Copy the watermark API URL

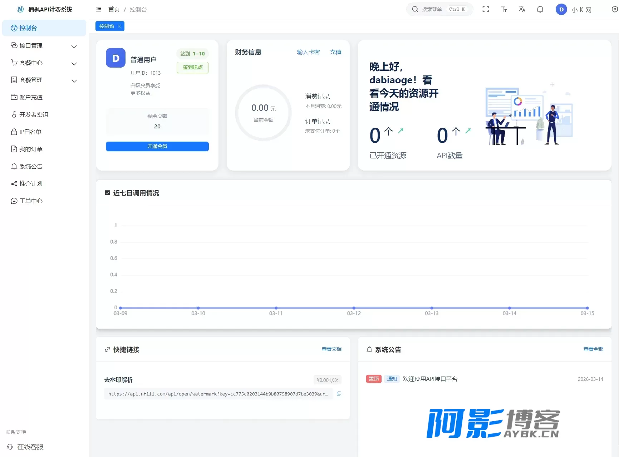point(339,394)
